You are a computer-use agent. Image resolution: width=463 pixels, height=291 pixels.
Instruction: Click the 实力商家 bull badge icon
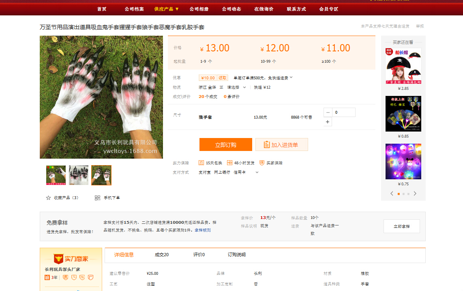pyautogui.click(x=59, y=259)
